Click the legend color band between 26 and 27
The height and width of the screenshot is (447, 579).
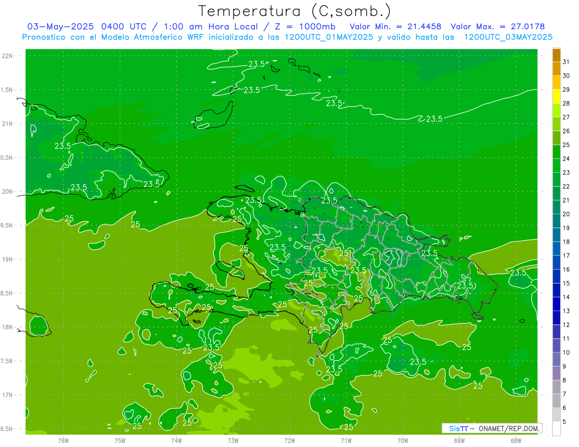pos(556,124)
